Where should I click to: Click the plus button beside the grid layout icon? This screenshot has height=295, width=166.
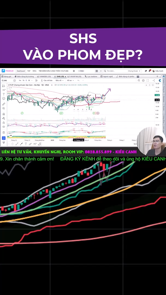[101, 71]
